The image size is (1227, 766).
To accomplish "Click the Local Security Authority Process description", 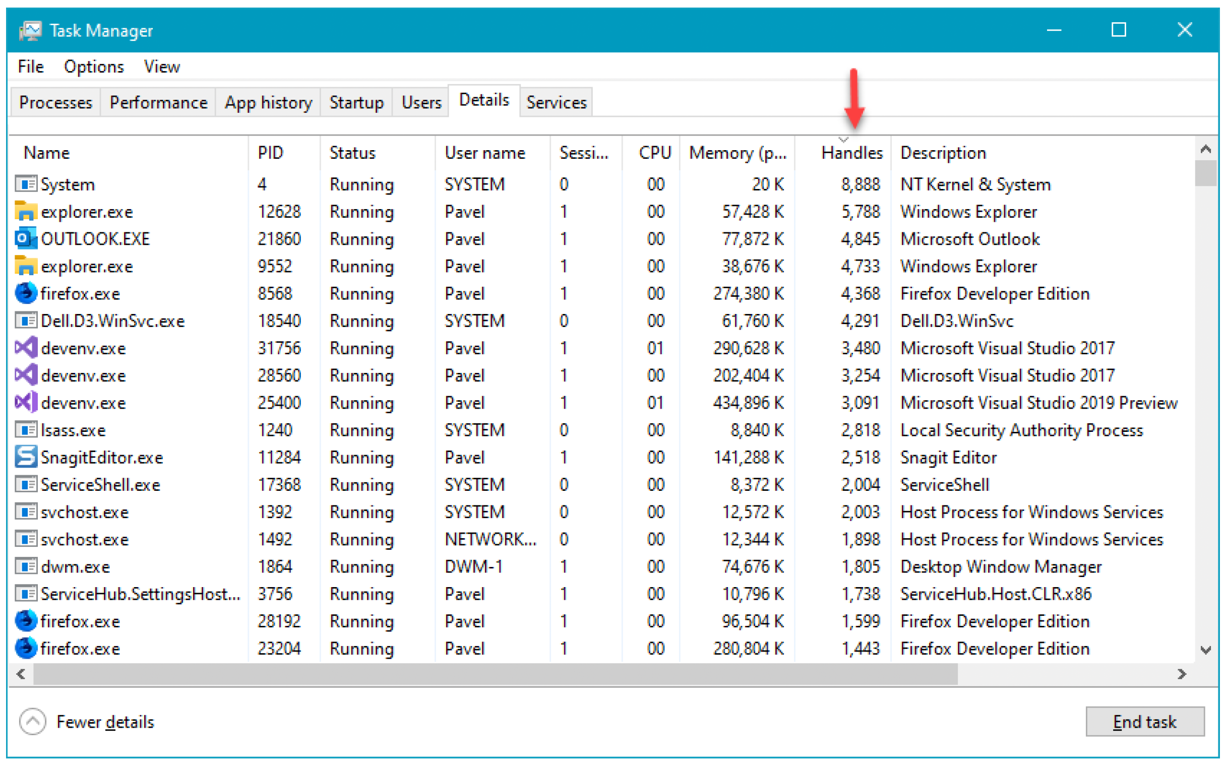I will click(x=1022, y=430).
